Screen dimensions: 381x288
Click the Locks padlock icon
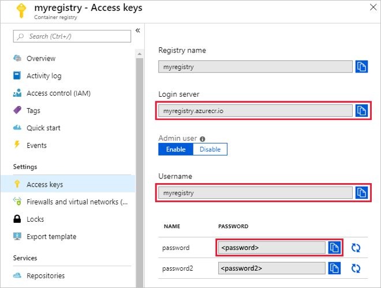[x=17, y=219]
